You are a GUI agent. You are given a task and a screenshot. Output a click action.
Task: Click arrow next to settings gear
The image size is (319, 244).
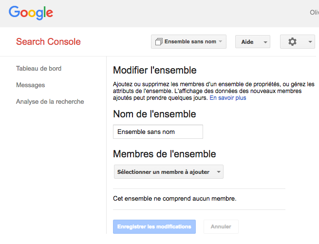pyautogui.click(x=311, y=42)
